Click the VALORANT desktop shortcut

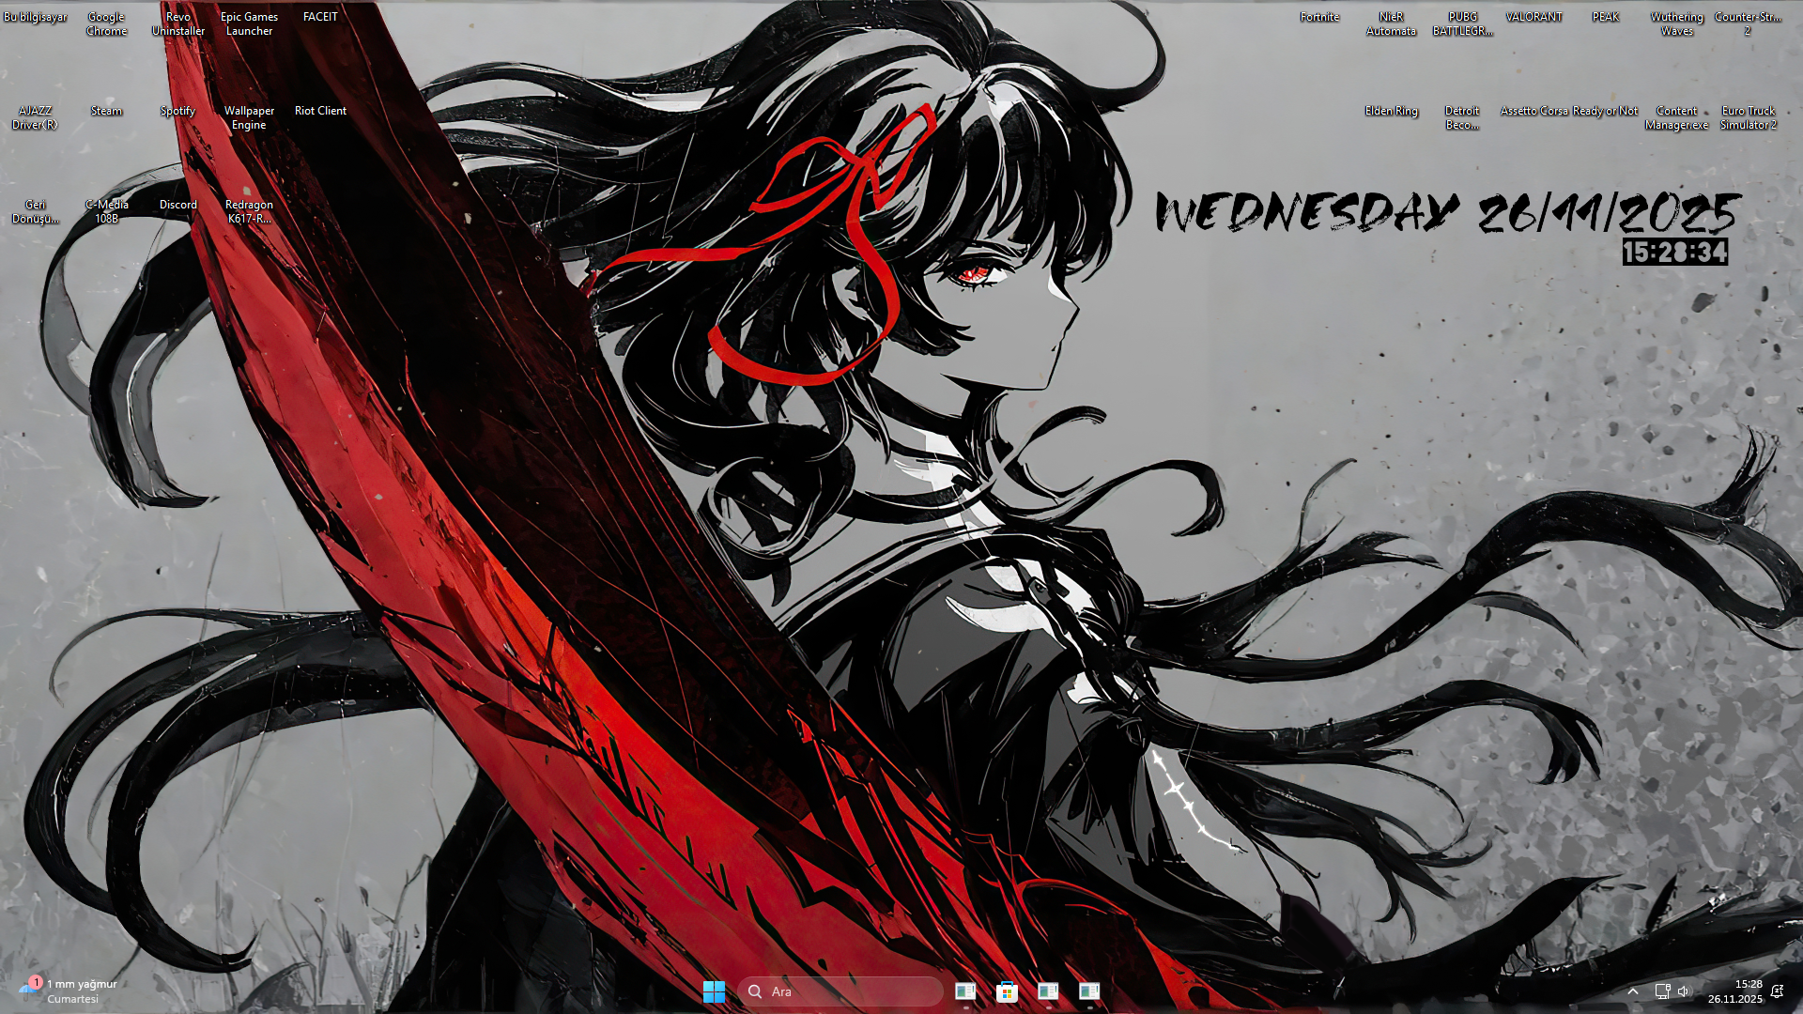coord(1533,17)
